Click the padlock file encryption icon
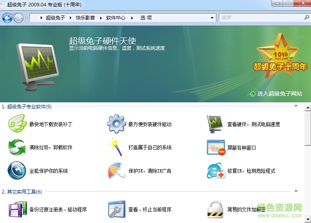Screen dimensions: 311x223 coord(215,209)
